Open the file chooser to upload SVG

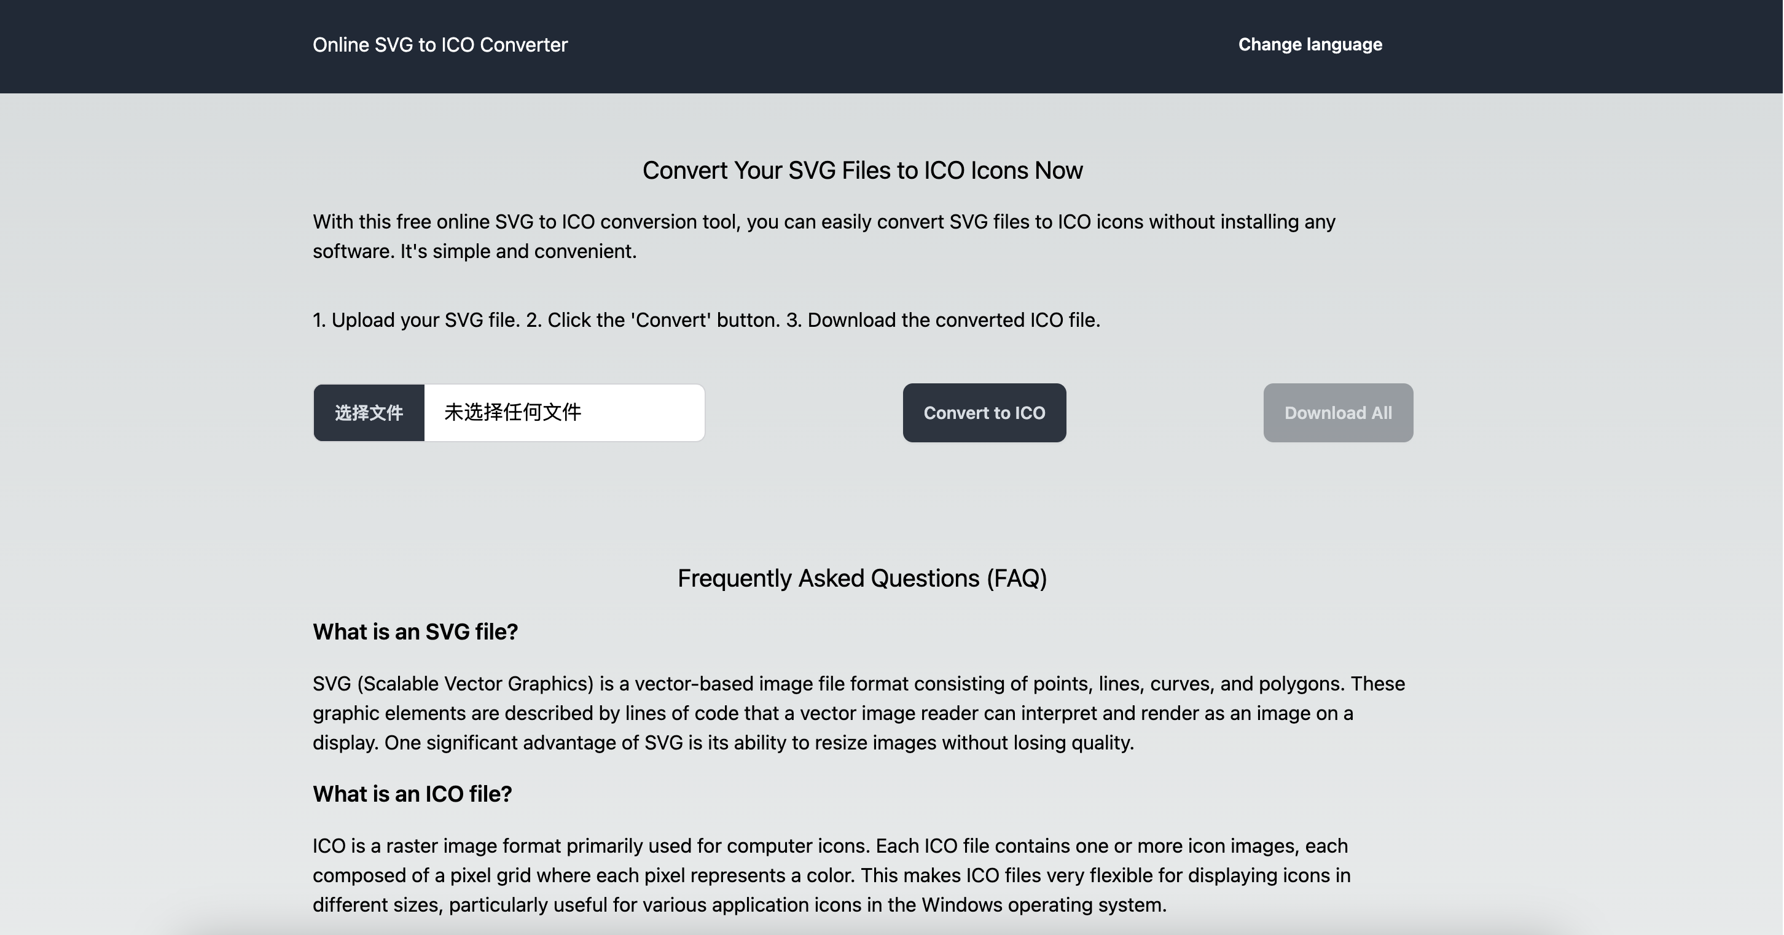[x=369, y=413]
